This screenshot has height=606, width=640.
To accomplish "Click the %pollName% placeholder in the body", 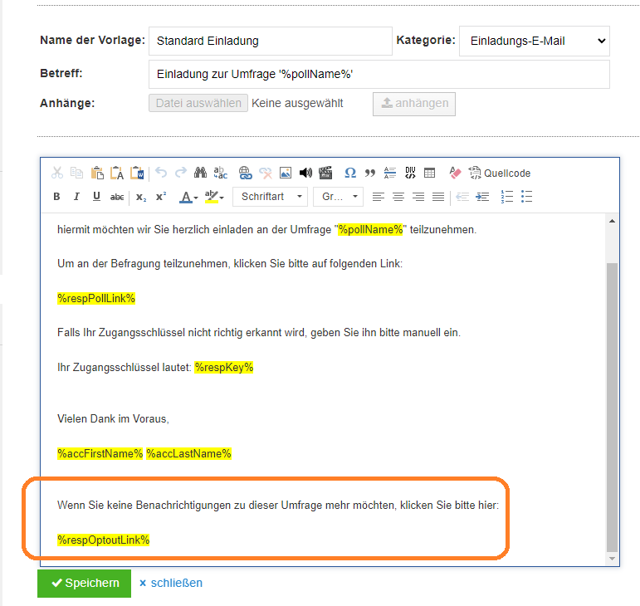I will pyautogui.click(x=370, y=229).
